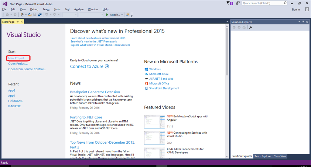Click Sign in at top right
The height and width of the screenshot is (167, 311).
pos(296,9)
